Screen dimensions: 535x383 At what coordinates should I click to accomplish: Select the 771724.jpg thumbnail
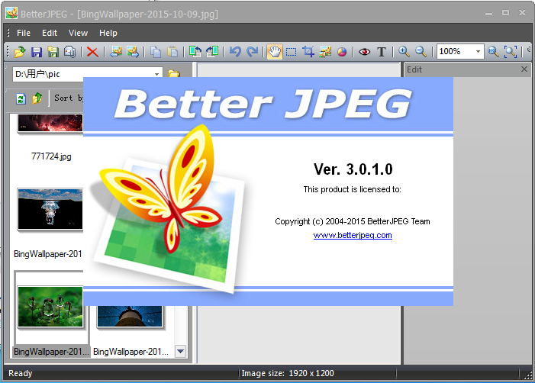[x=50, y=130]
